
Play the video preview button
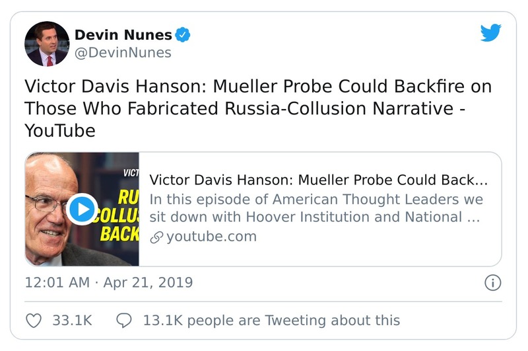(x=82, y=209)
